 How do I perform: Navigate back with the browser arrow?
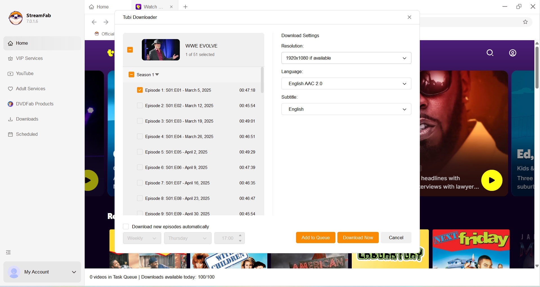[x=94, y=22]
